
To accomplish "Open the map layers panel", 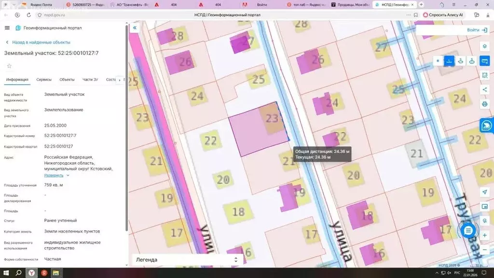I will click(x=485, y=46).
